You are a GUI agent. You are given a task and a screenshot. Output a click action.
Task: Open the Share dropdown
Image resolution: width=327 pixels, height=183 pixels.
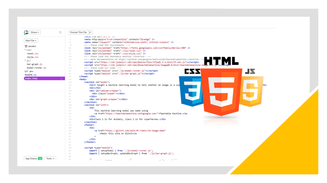click(35, 32)
